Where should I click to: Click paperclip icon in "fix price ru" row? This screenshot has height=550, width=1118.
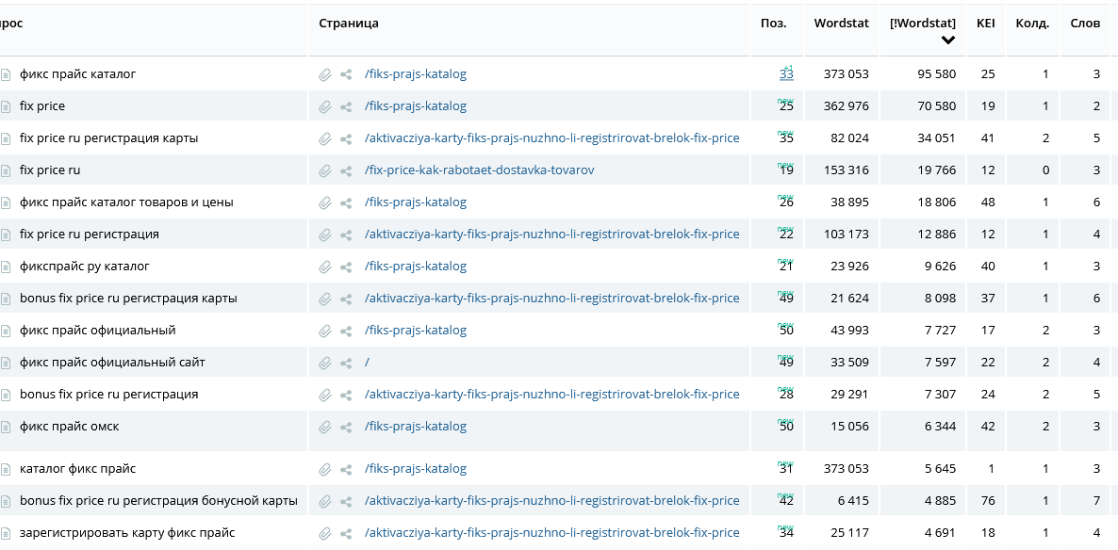click(325, 170)
